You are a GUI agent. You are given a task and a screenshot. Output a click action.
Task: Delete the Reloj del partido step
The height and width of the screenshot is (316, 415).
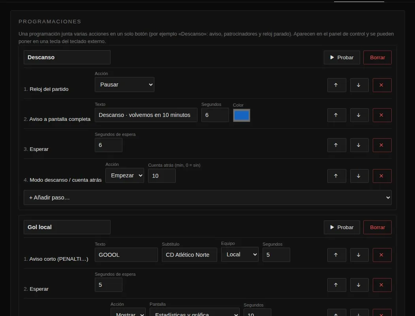[382, 85]
